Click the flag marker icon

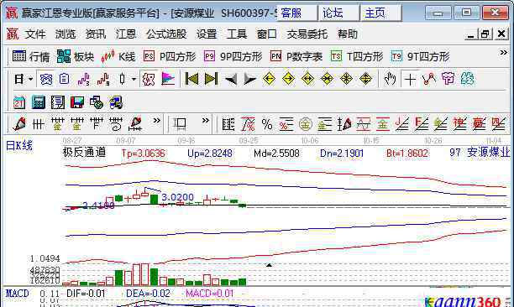point(168,79)
